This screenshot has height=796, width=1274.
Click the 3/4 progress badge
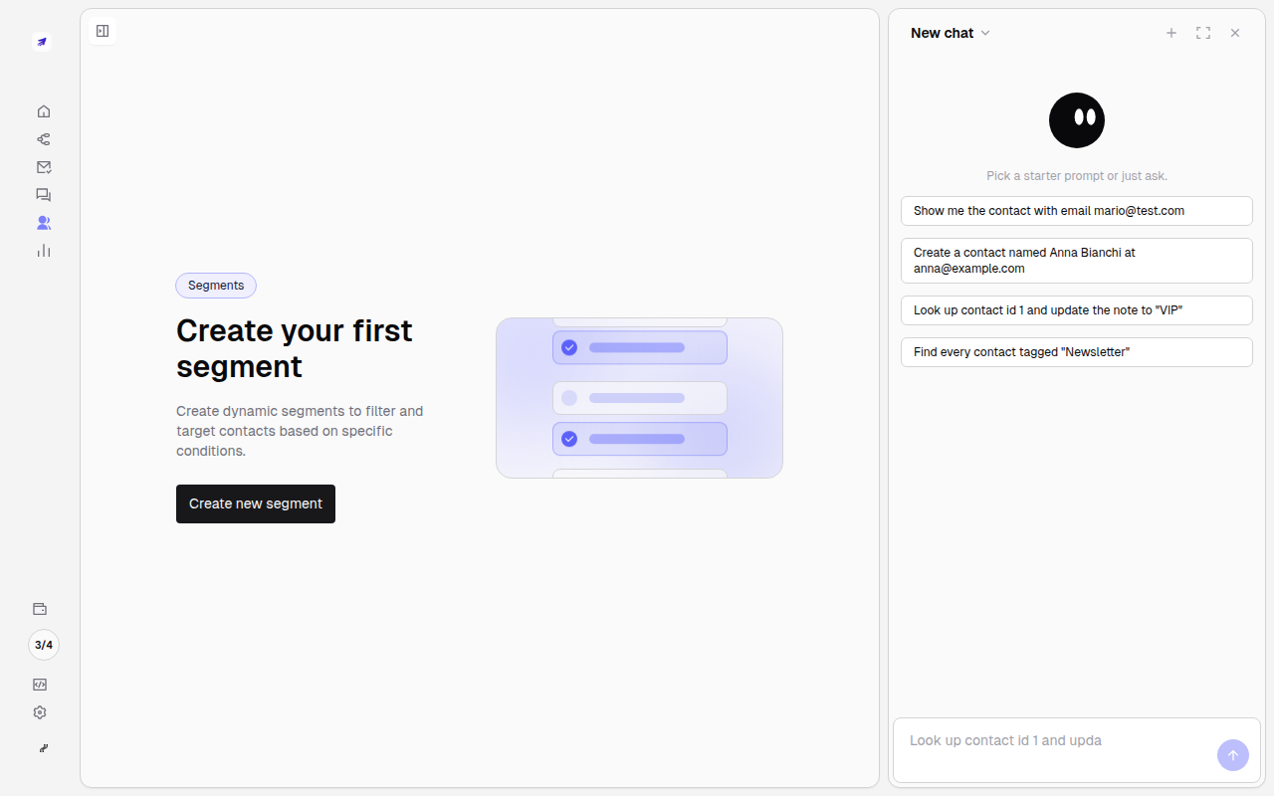(44, 645)
